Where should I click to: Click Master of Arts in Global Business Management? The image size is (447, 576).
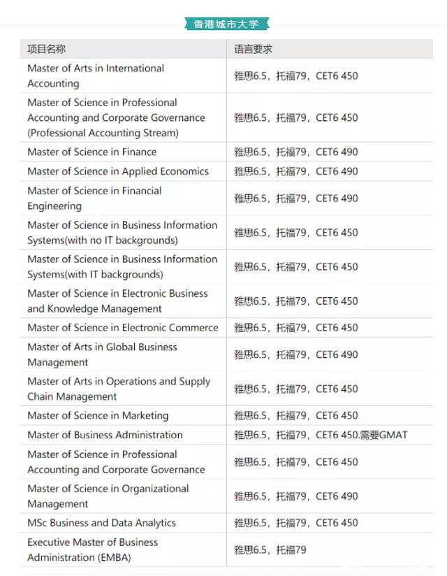(x=102, y=354)
